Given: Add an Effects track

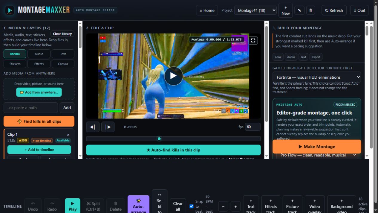Looking at the screenshot, I should [x=271, y=205].
